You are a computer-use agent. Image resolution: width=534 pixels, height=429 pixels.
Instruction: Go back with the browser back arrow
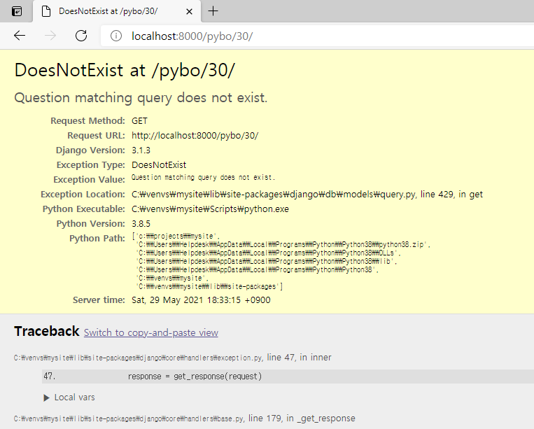pos(20,36)
